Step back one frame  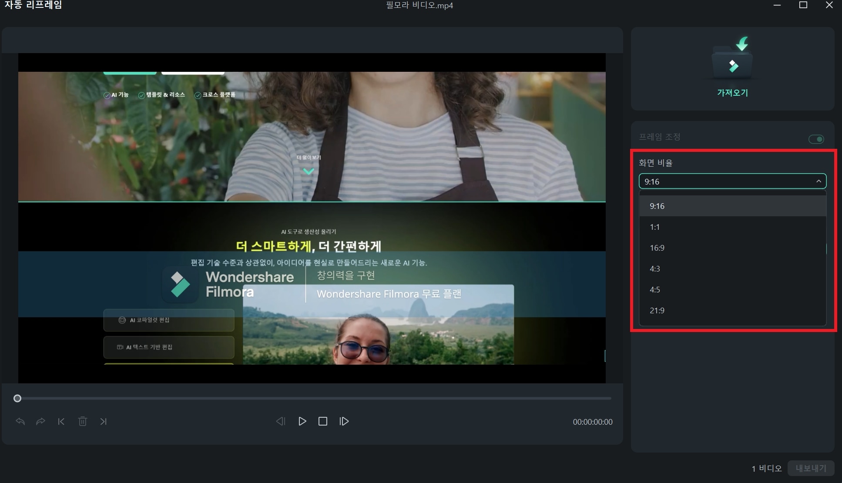pyautogui.click(x=281, y=421)
